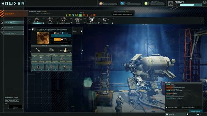
Task: Select the second internal component slot
Action: click(52, 67)
